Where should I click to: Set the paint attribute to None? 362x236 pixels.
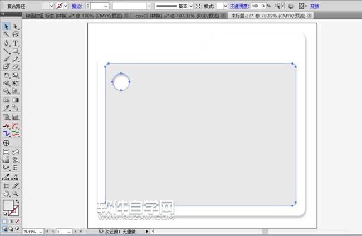(x=17, y=222)
